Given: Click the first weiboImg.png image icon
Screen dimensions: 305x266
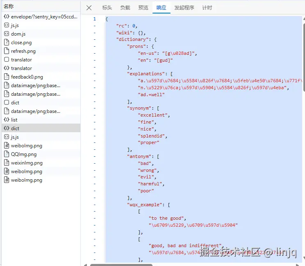Looking at the screenshot, I should 7,145.
